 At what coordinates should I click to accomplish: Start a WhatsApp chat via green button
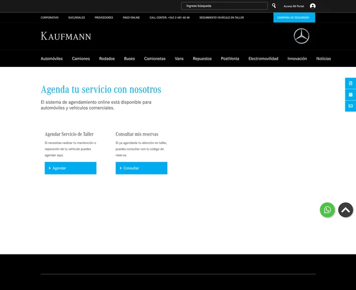[x=327, y=210]
